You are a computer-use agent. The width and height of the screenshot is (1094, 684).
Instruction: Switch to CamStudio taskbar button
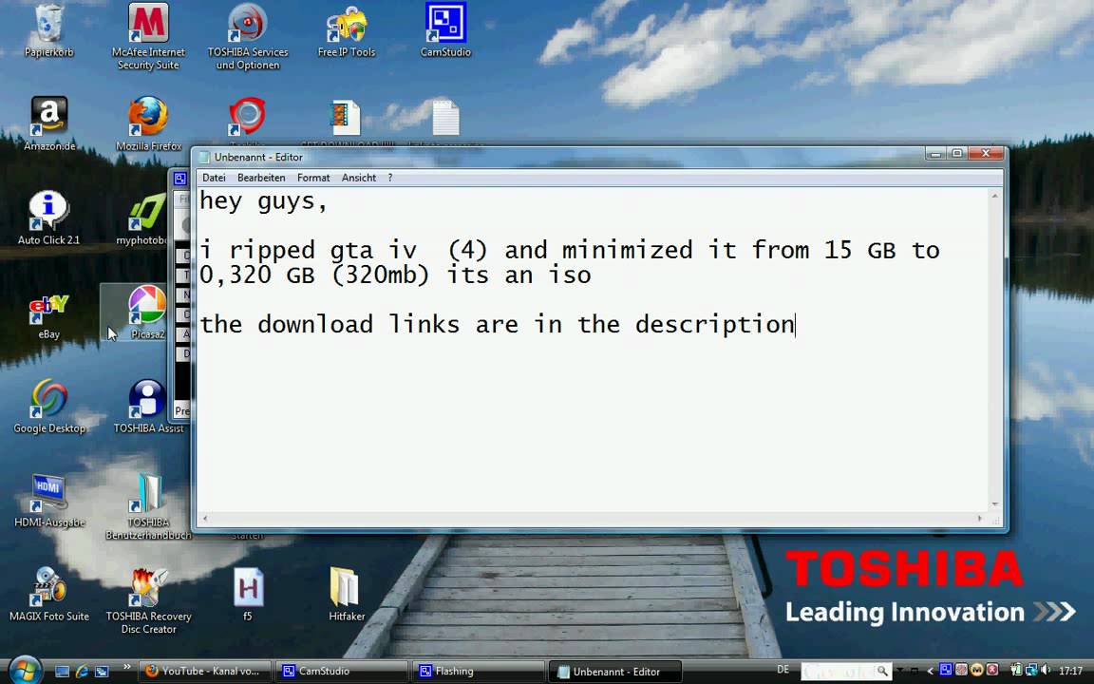pyautogui.click(x=342, y=672)
